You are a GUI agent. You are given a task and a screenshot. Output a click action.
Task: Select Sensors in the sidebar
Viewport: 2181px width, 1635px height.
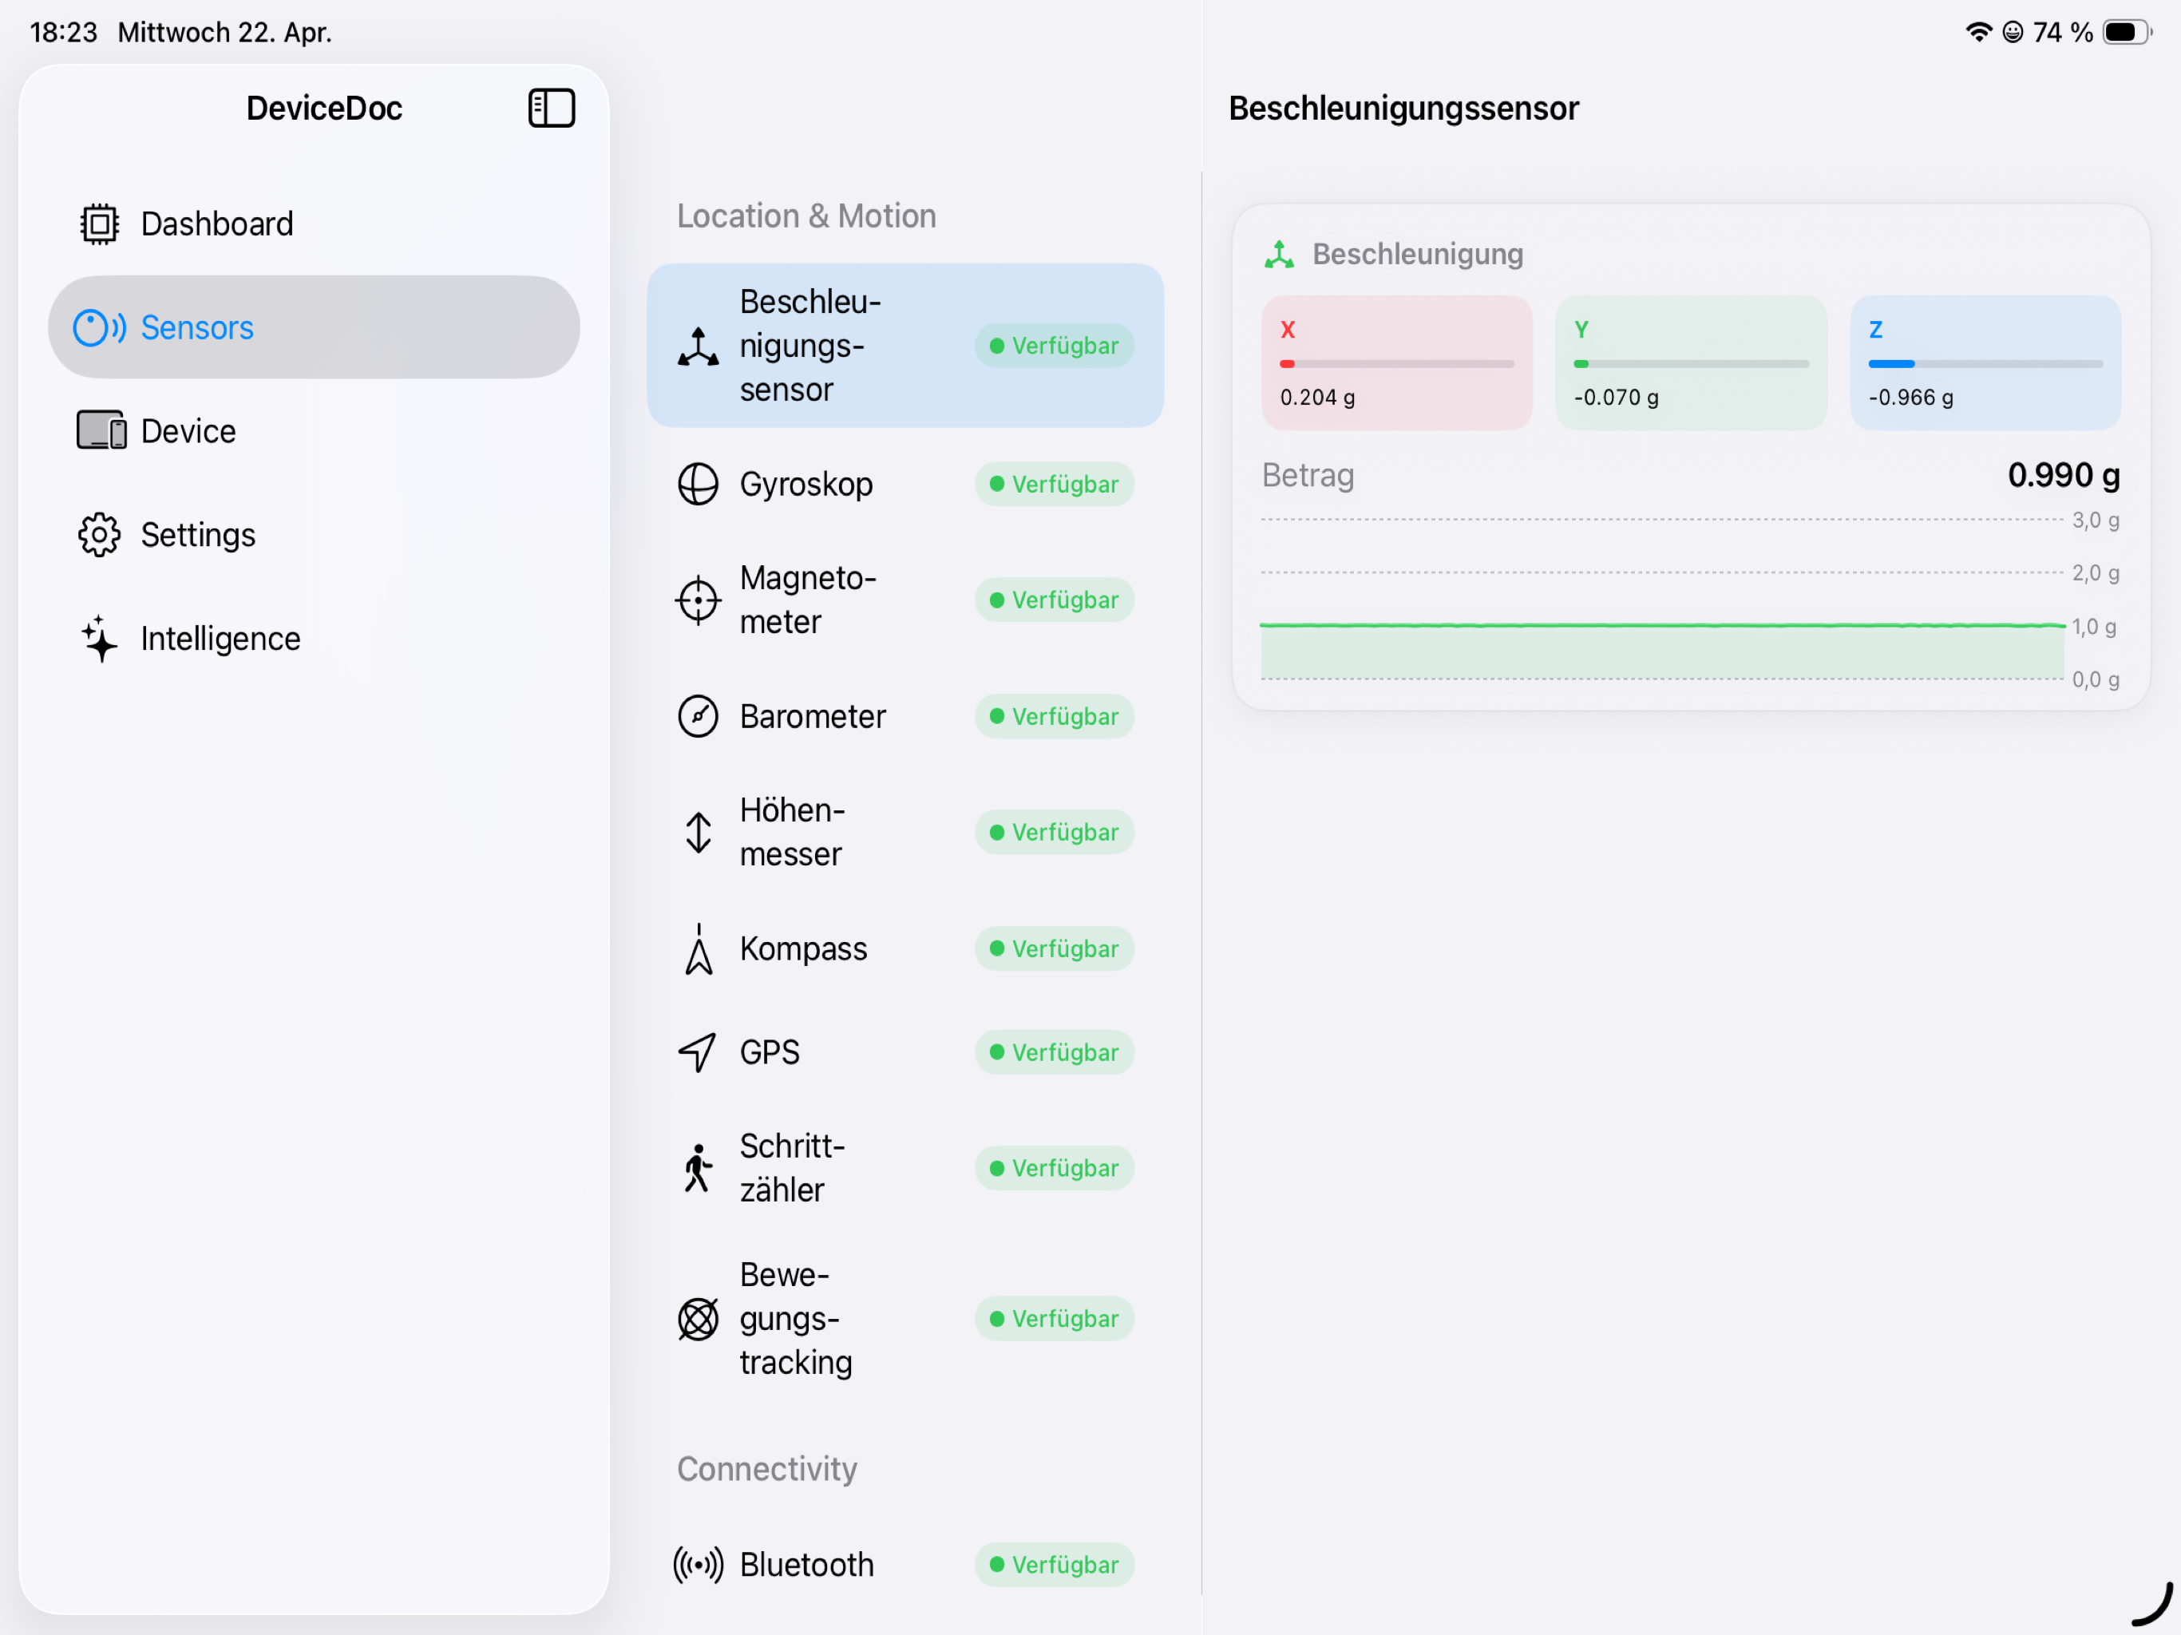click(x=314, y=327)
